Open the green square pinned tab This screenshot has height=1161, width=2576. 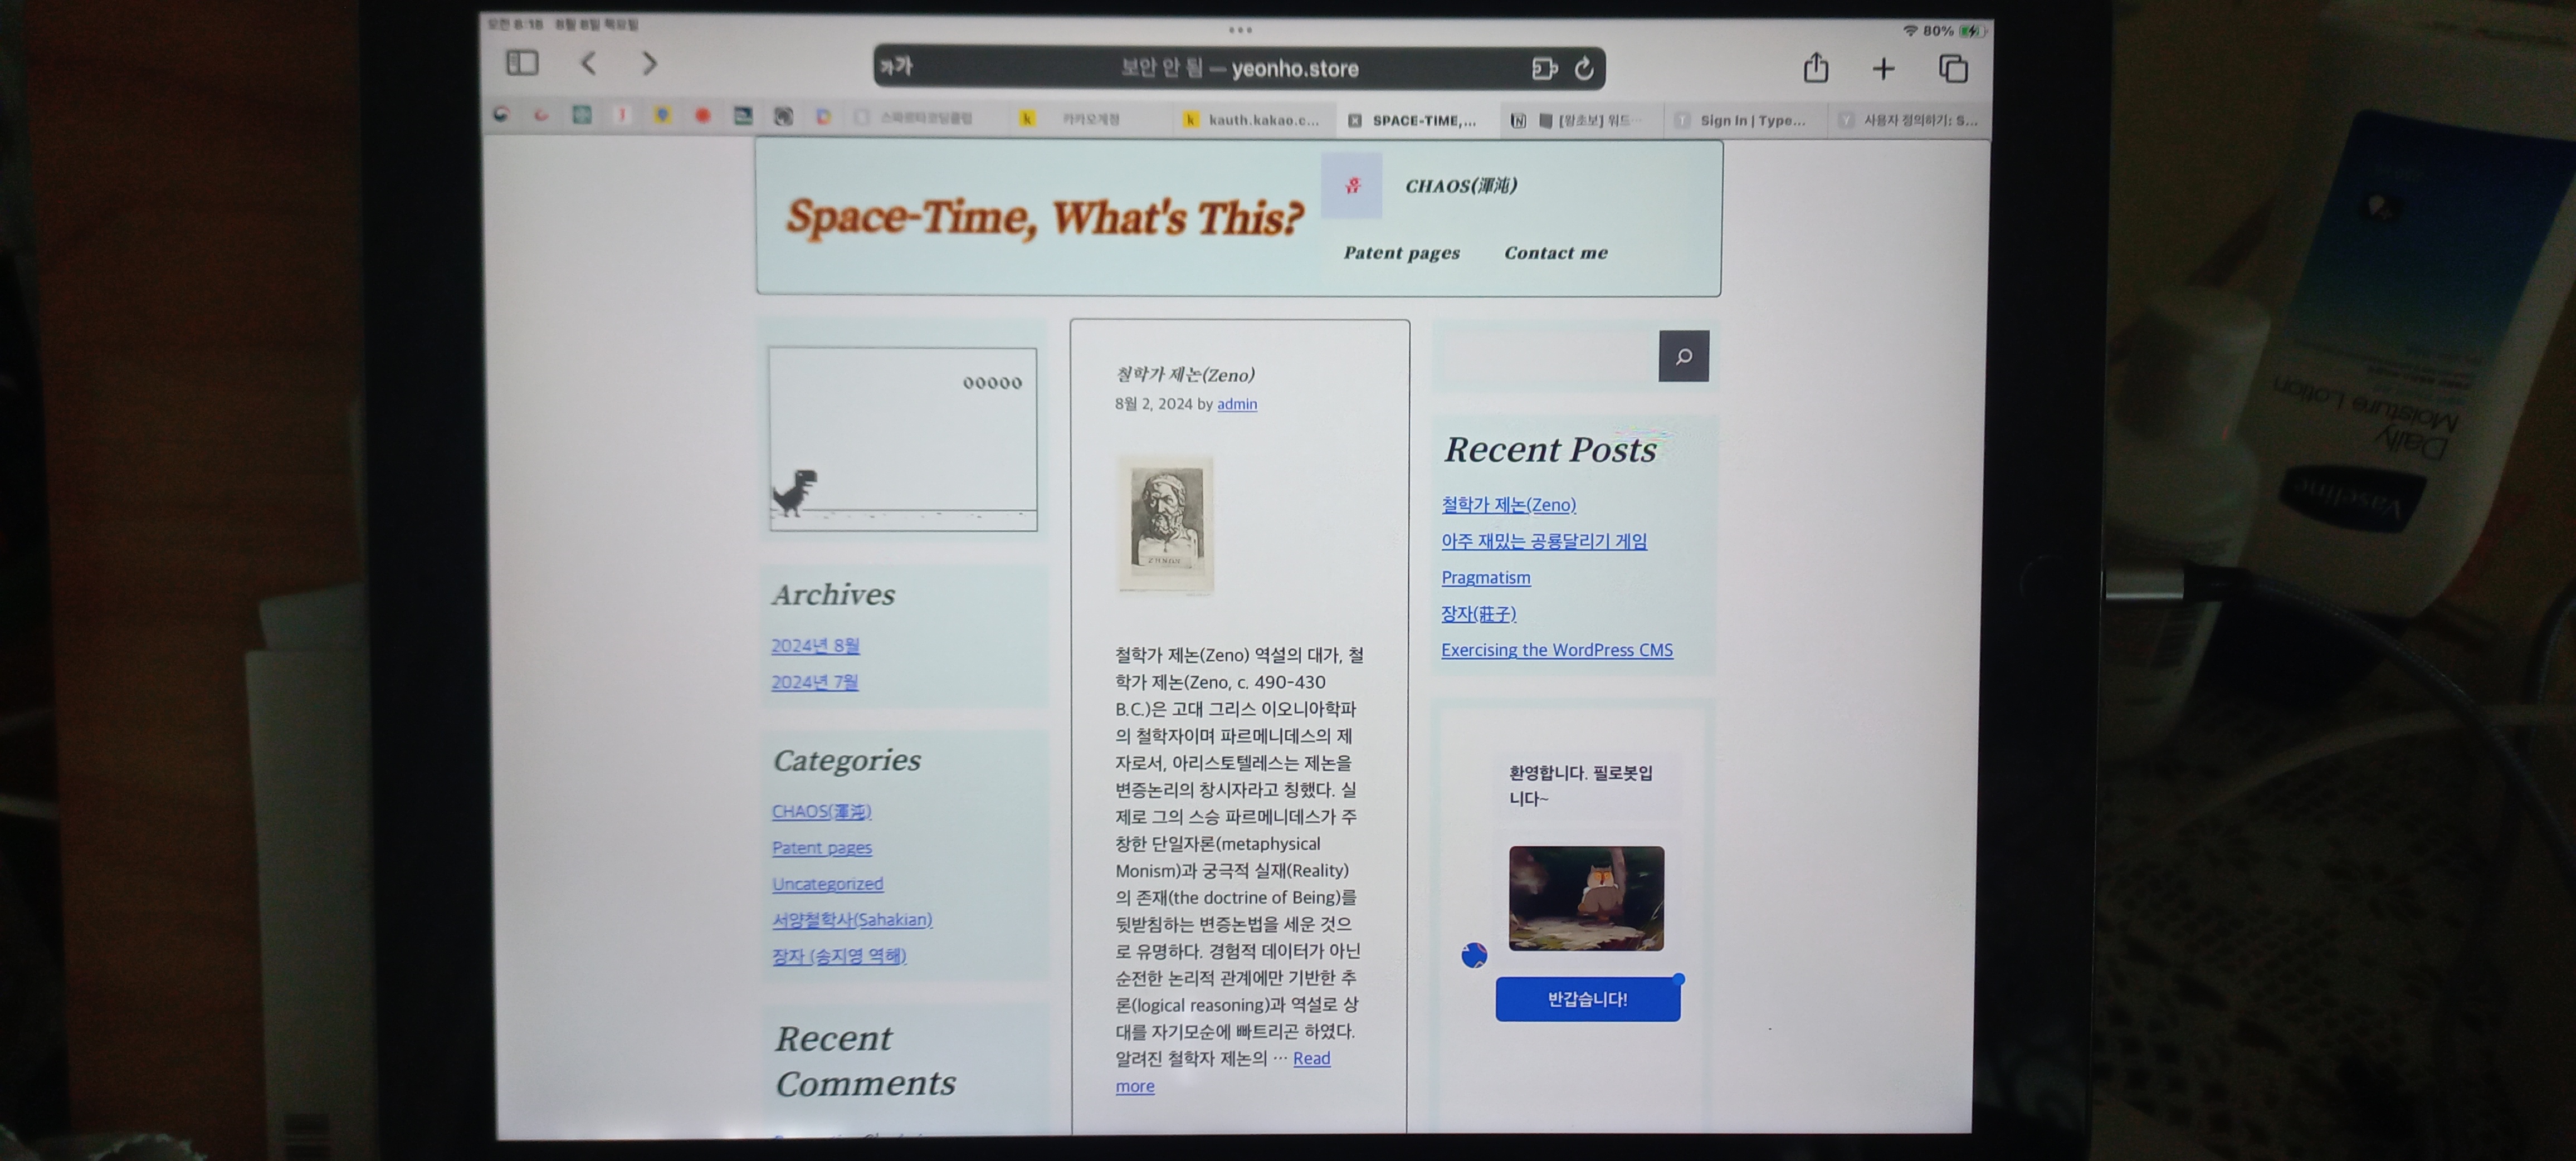click(x=582, y=115)
